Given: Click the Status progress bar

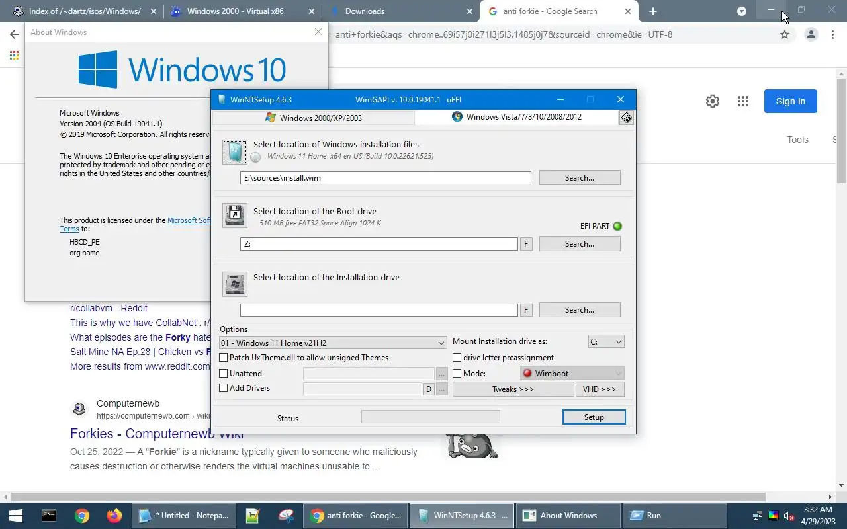Looking at the screenshot, I should (431, 417).
